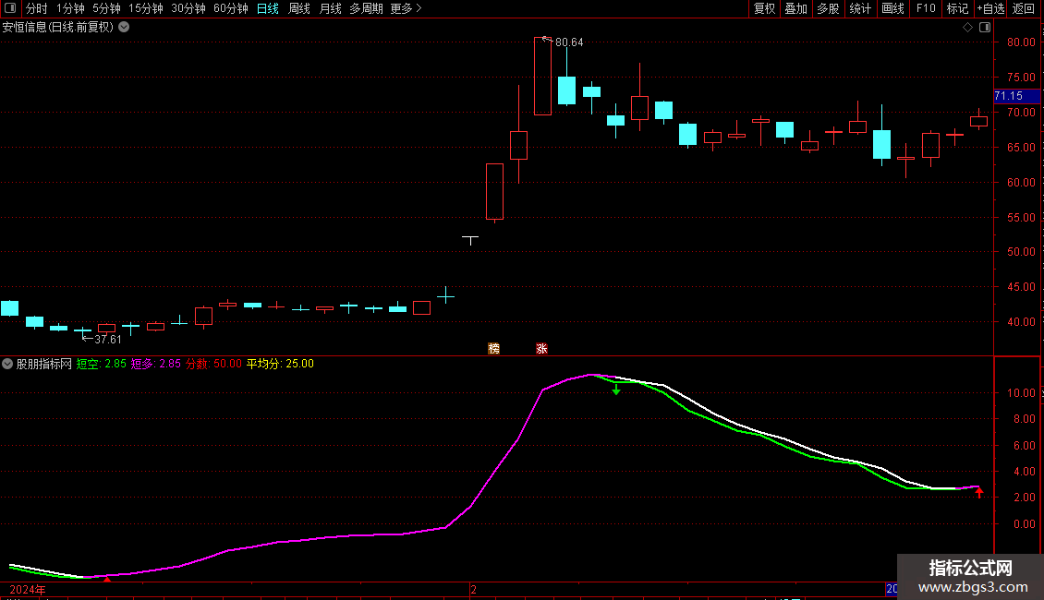This screenshot has width=1044, height=600.
Task: Open dropdown beside 安恒信息 title
Action: tap(124, 28)
